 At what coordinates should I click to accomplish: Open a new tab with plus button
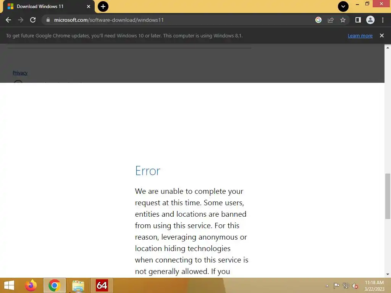coord(103,6)
